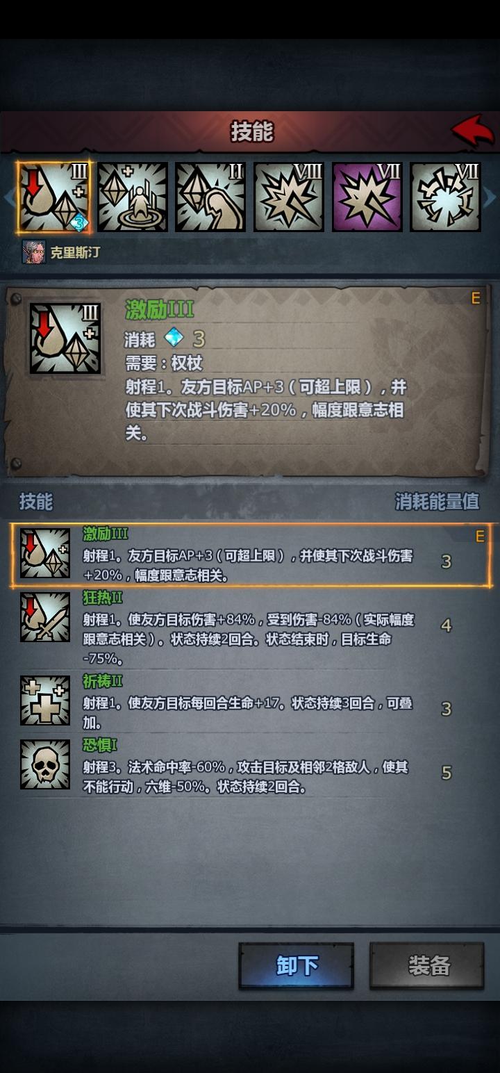Select the last shatter skill slot marked VII
The height and width of the screenshot is (1073, 500).
(446, 197)
